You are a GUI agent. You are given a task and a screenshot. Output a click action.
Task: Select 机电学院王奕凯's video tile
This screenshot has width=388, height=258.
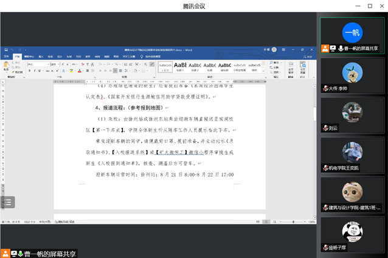pyautogui.click(x=352, y=156)
